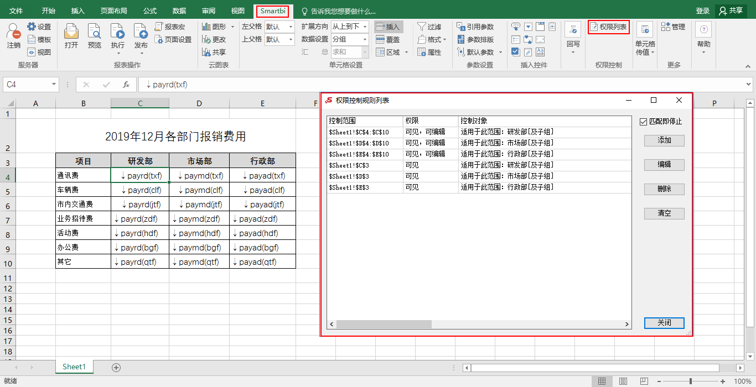Open 页面设置 page setup
The height and width of the screenshot is (387, 756).
click(x=173, y=39)
